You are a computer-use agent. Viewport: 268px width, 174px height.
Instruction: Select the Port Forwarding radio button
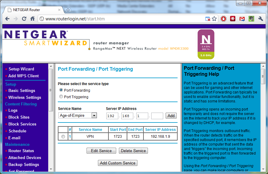[x=61, y=90]
